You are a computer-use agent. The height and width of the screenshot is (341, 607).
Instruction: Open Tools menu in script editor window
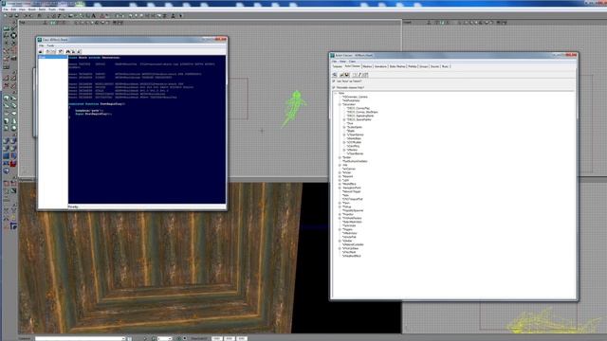click(50, 45)
